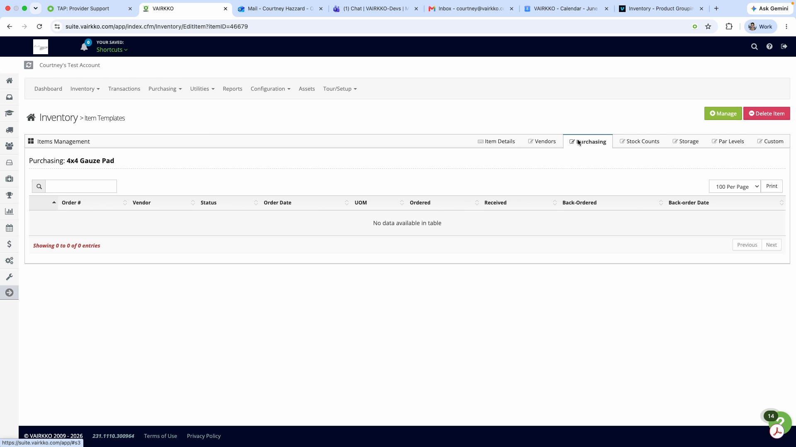
Task: Change the 100 Per Page selector
Action: (735, 186)
